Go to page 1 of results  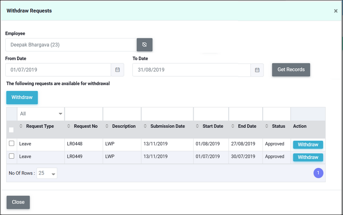click(318, 173)
